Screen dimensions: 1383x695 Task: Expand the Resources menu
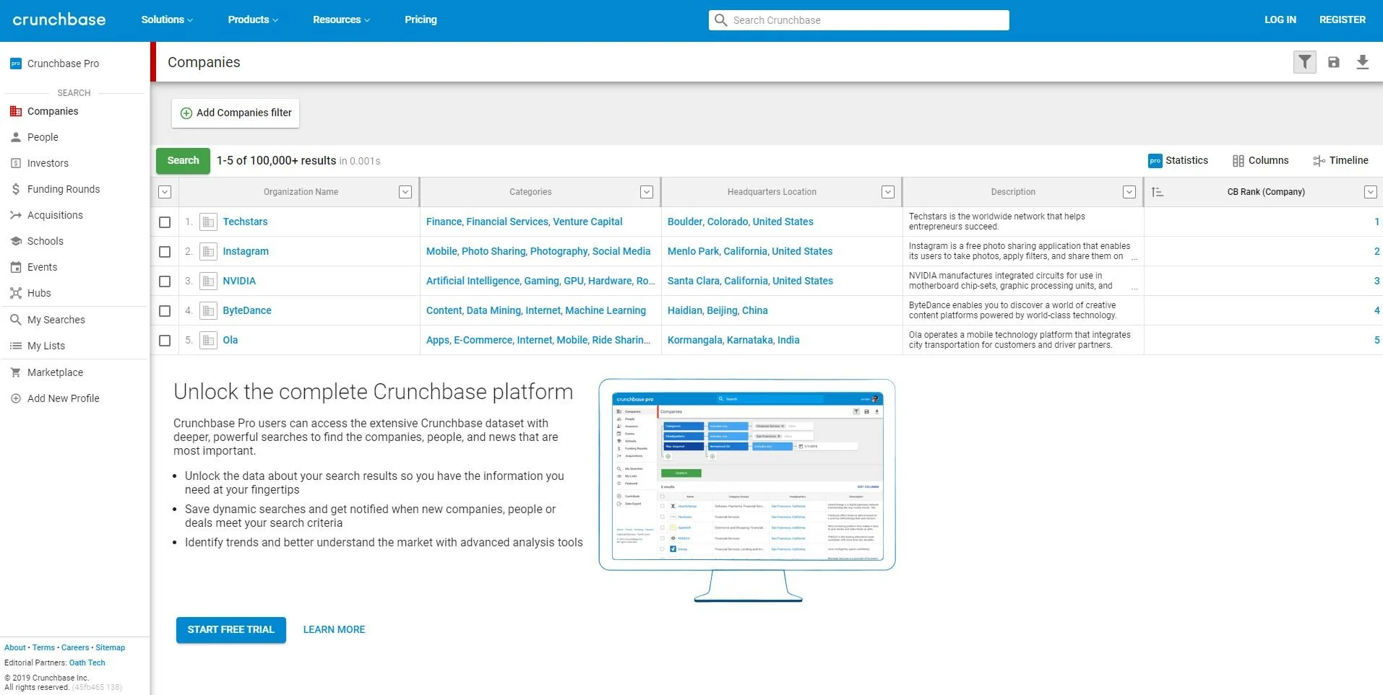click(x=341, y=19)
